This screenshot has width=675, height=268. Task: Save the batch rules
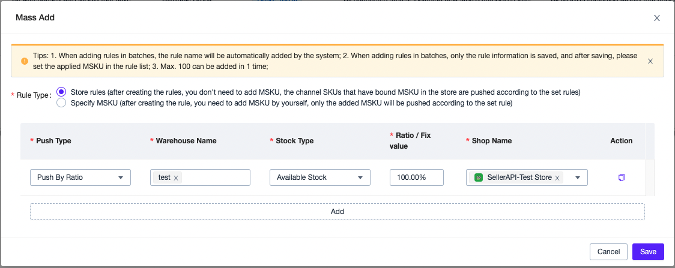pyautogui.click(x=649, y=252)
